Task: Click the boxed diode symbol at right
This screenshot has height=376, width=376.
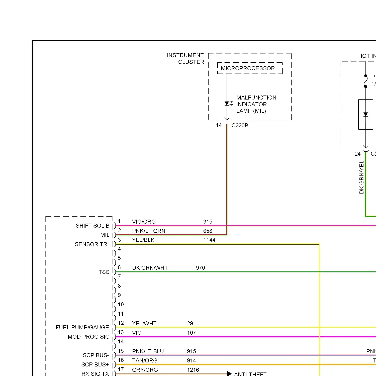Action: [366, 115]
